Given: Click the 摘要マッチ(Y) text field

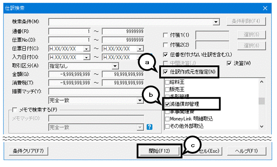Looking at the screenshot, I should click(x=96, y=91).
